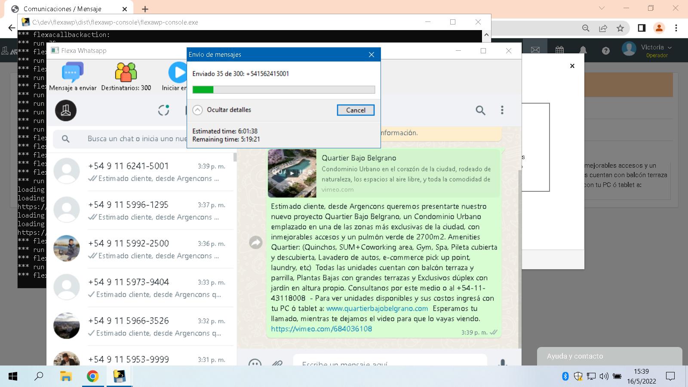Image resolution: width=688 pixels, height=387 pixels.
Task: Cancel the message sending
Action: click(356, 110)
